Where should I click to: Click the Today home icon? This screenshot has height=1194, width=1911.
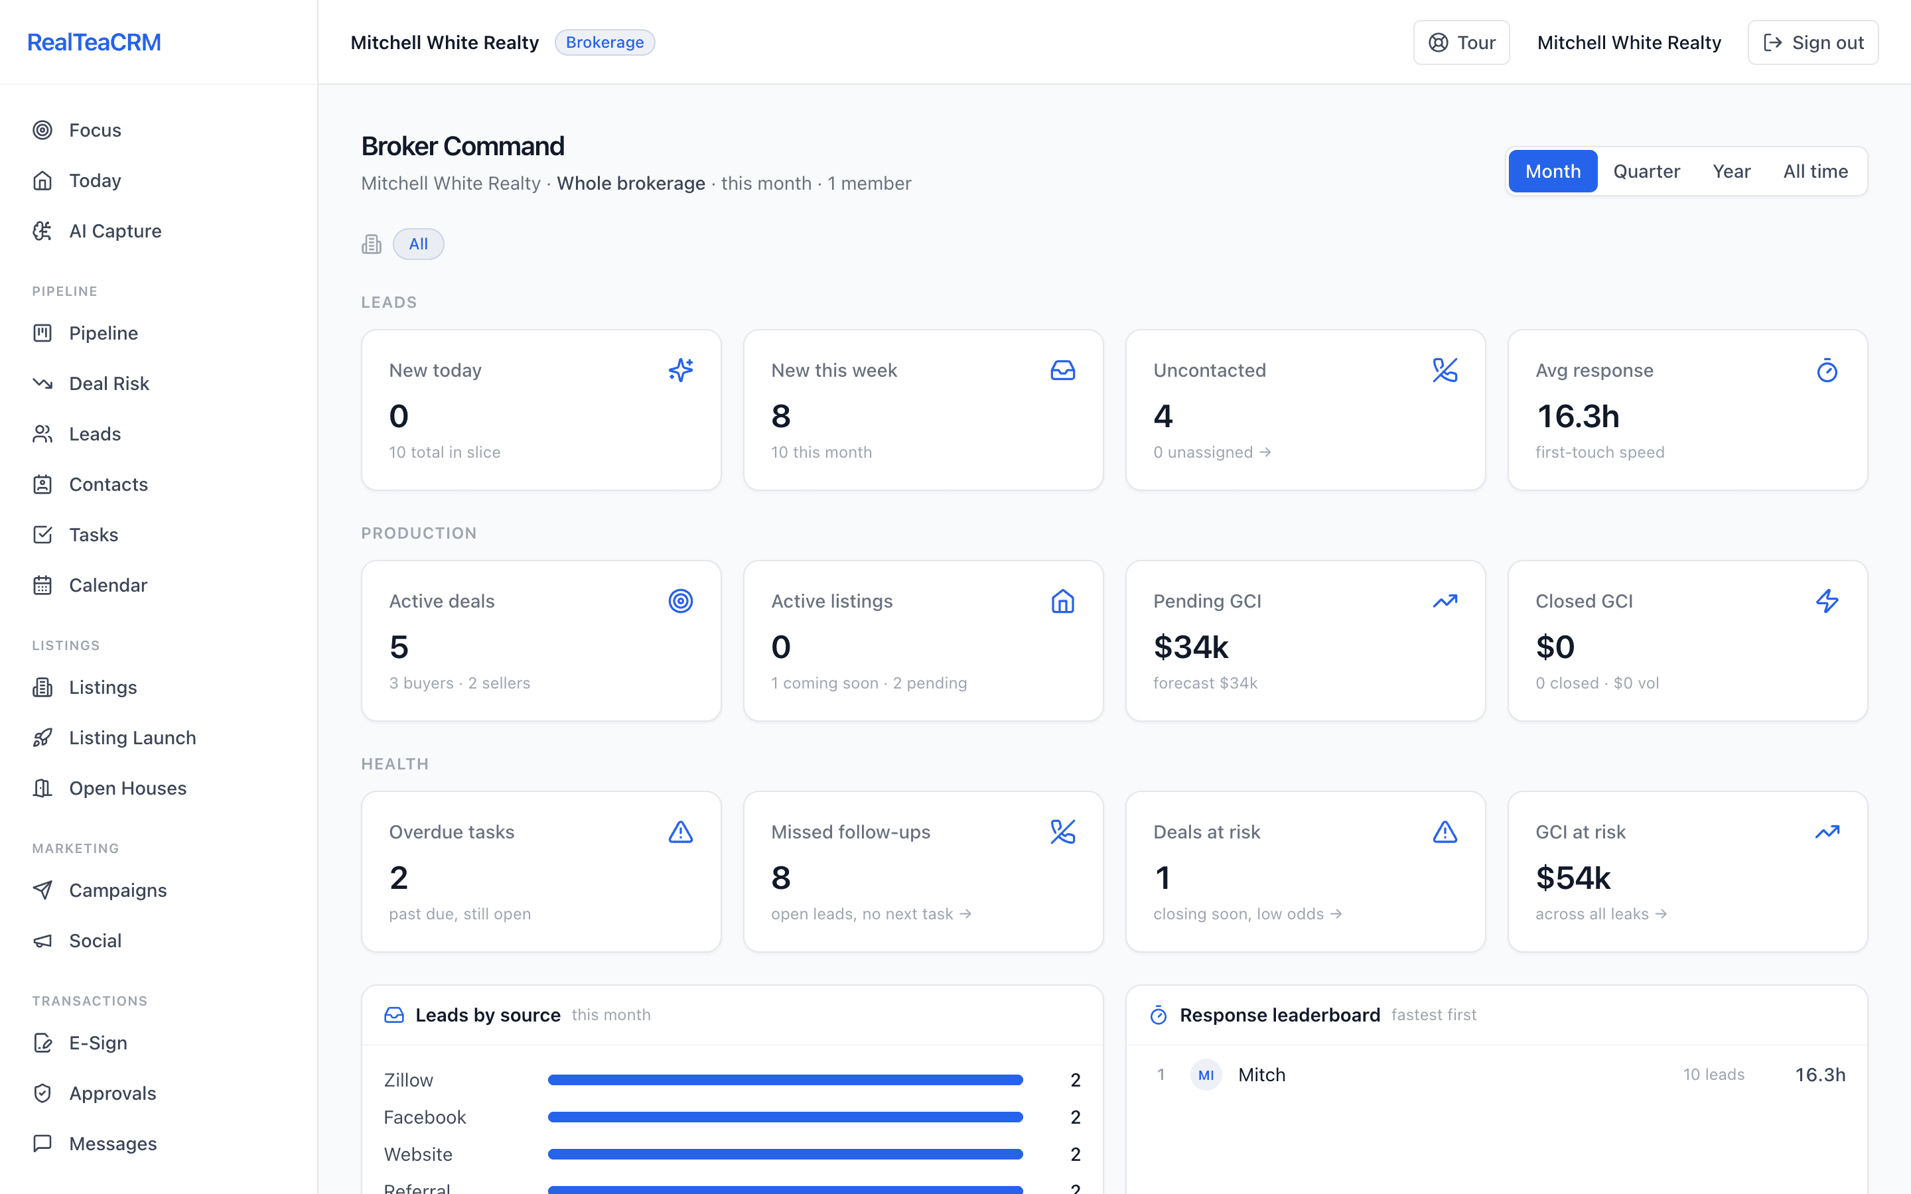coord(42,181)
